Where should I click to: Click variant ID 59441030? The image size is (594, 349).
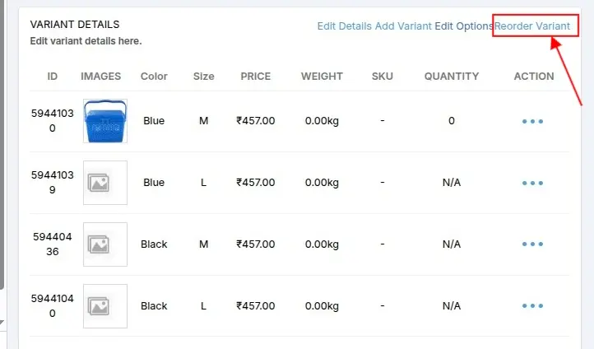coord(53,121)
